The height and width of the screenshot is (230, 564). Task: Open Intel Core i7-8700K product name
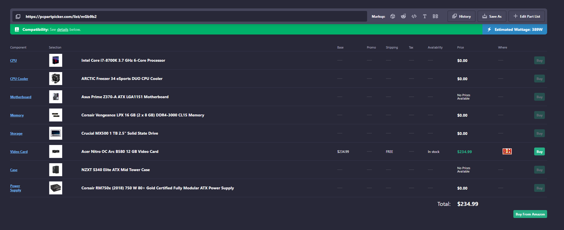(123, 60)
